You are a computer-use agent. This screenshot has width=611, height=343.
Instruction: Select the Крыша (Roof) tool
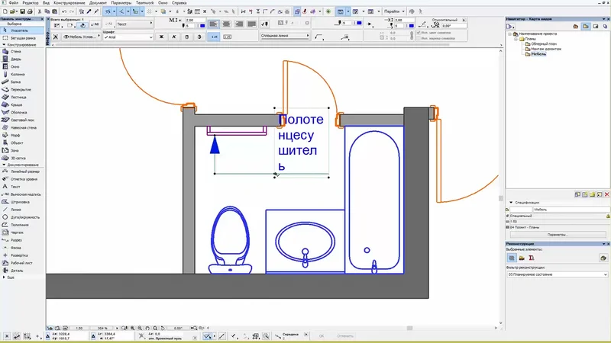click(16, 104)
